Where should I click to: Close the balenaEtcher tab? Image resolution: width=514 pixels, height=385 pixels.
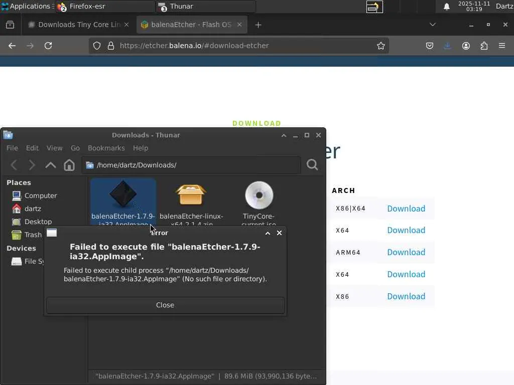239,25
